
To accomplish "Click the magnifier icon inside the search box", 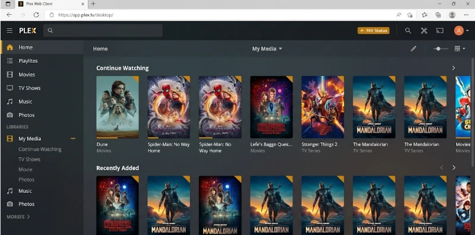I will pos(50,31).
